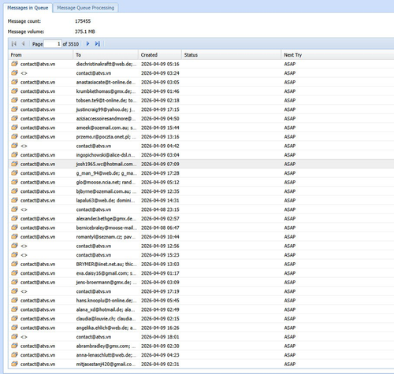394x374 pixels.
Task: Click envelope icon for bjbyrne@ozemail.com.au row
Action: point(14,191)
